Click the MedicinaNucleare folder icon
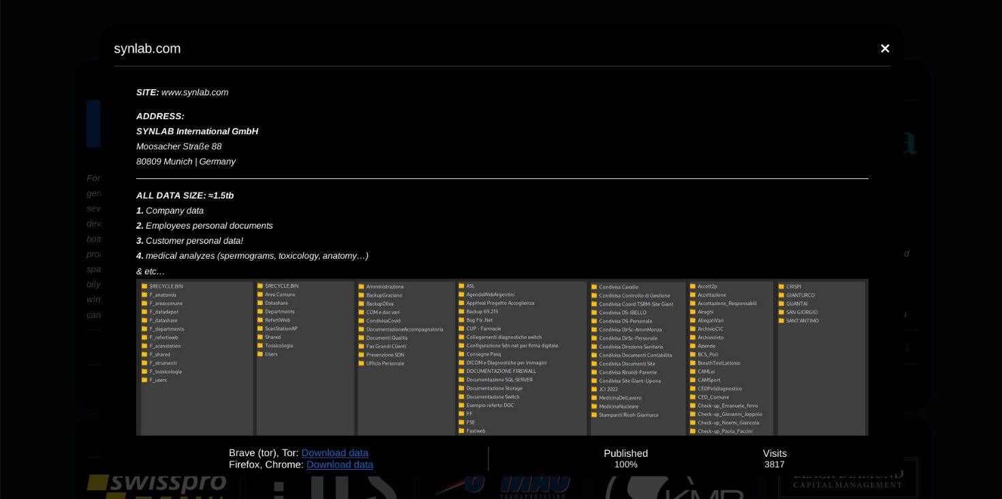The width and height of the screenshot is (1002, 499). (594, 406)
